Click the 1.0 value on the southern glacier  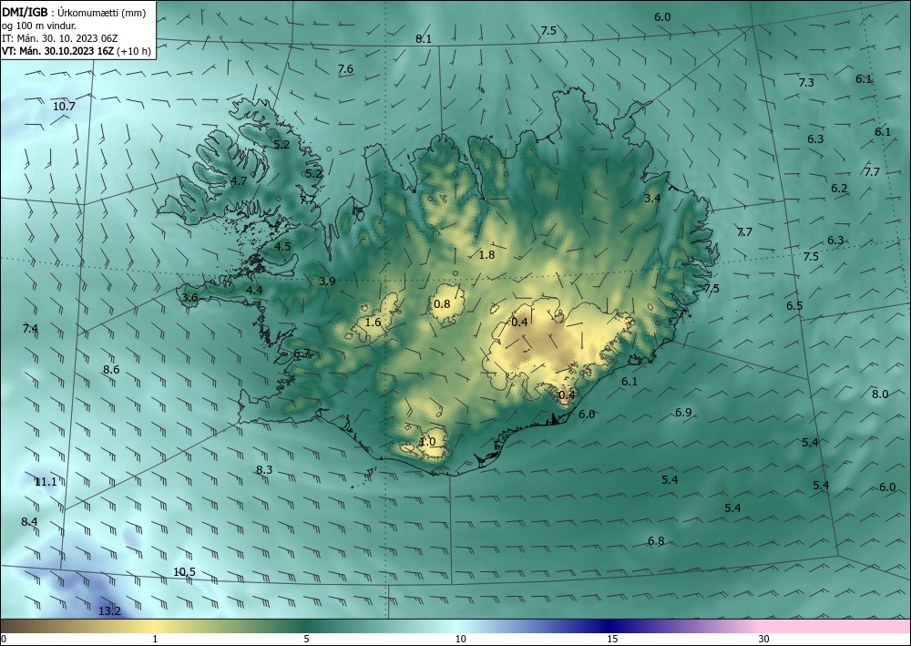(427, 442)
